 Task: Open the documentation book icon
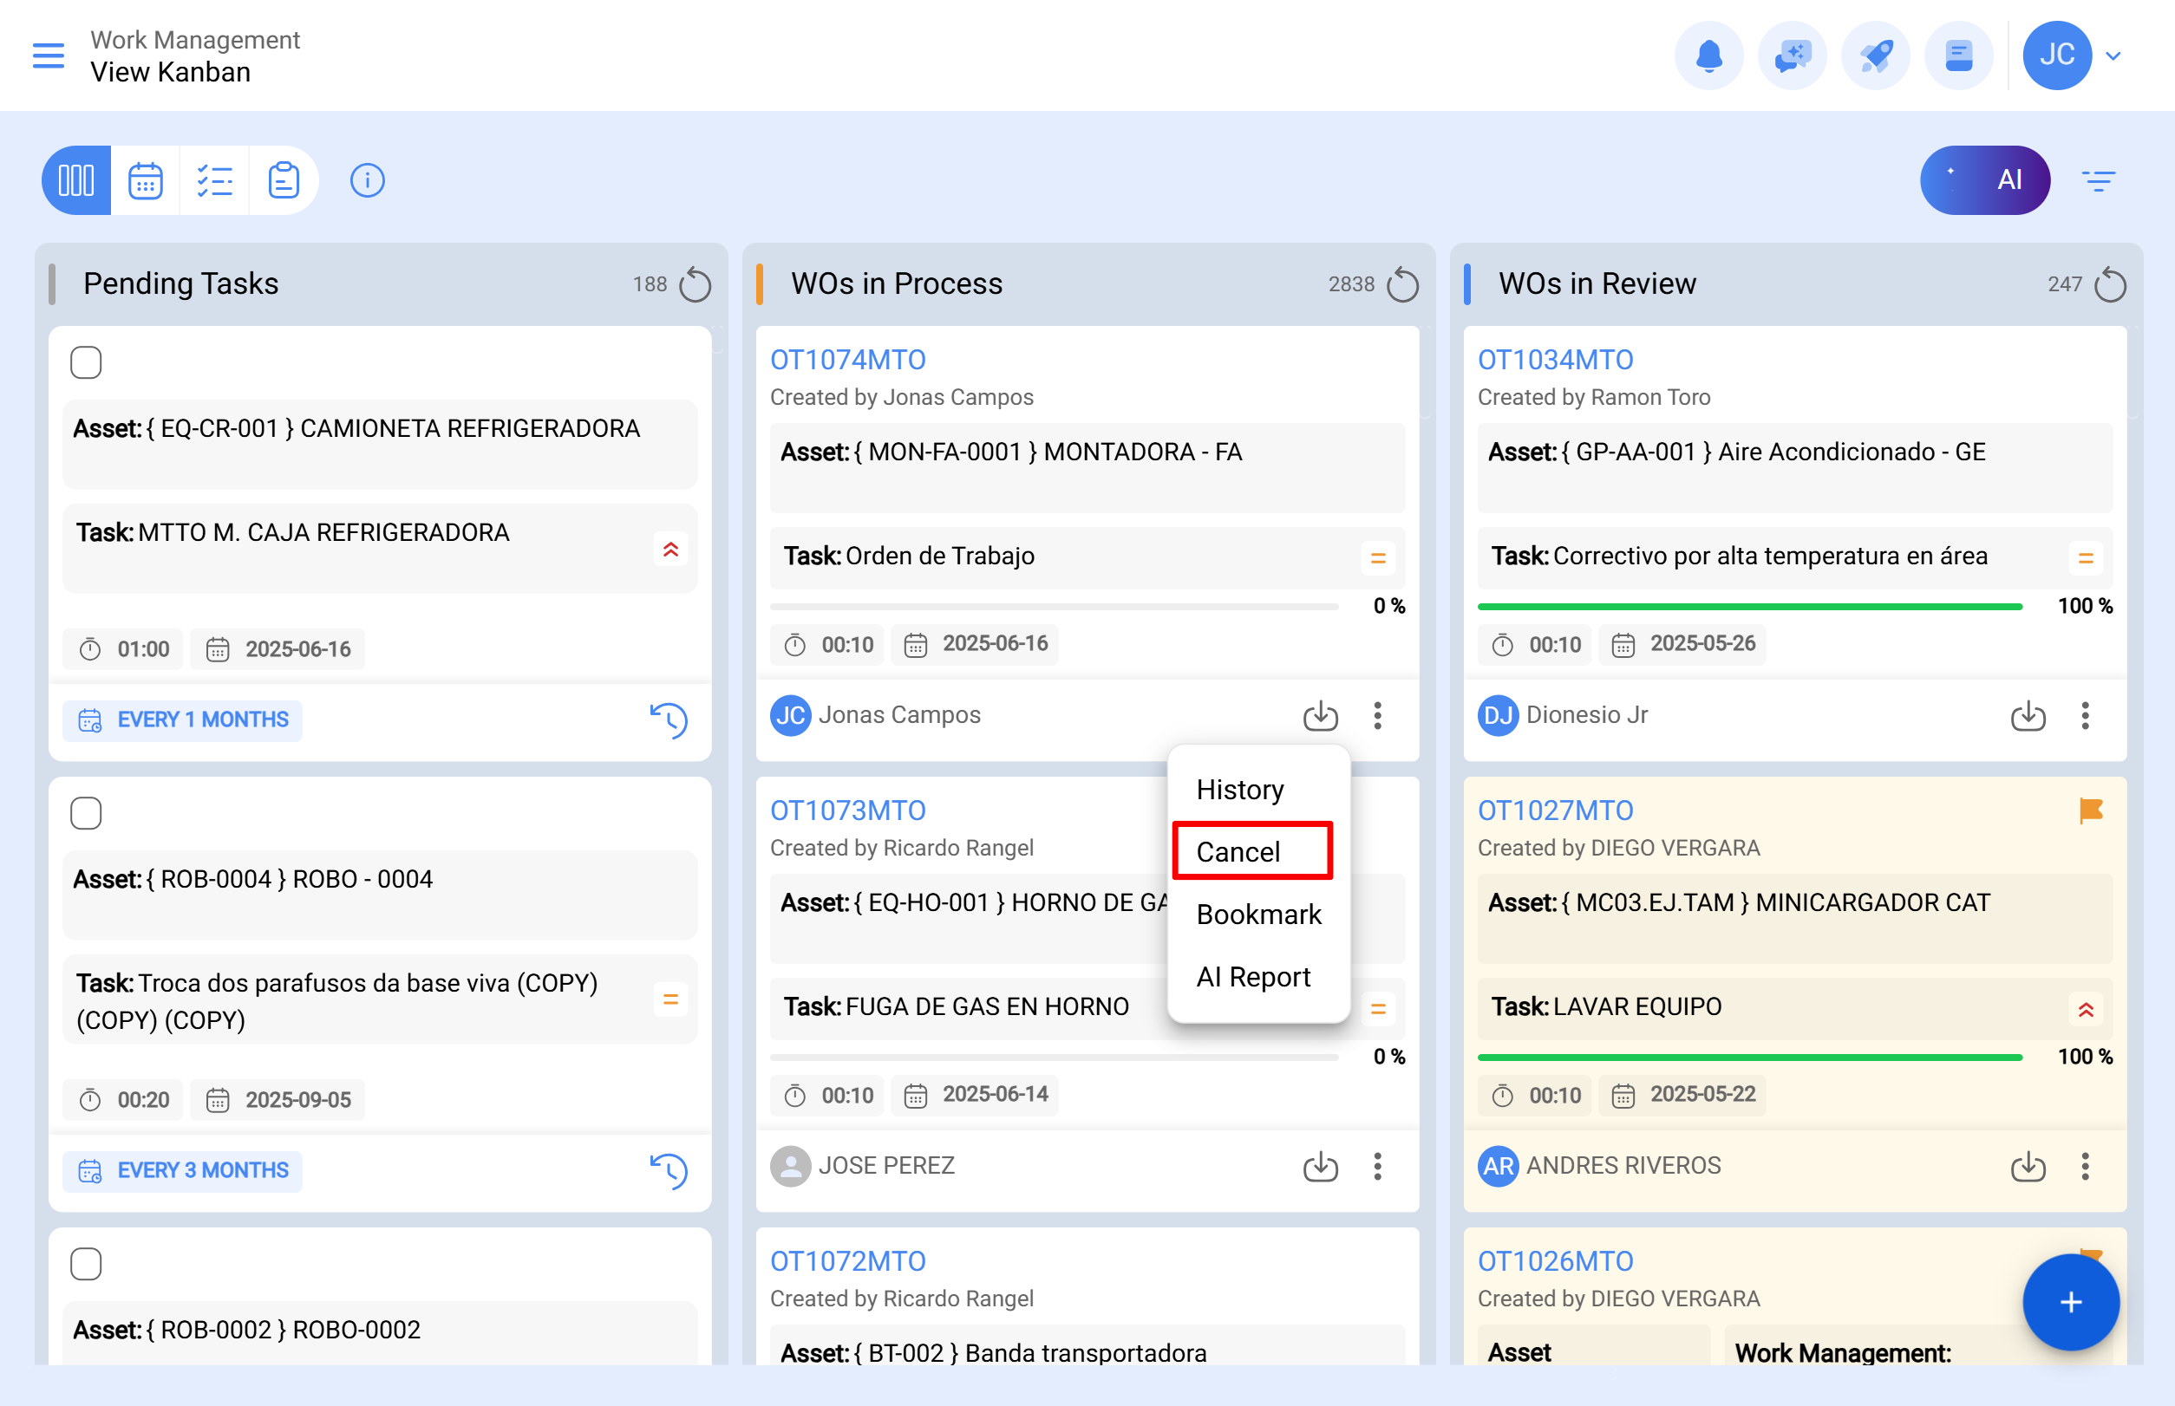pos(1958,55)
